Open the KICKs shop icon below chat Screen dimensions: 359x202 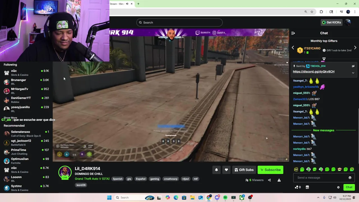[x=307, y=187]
